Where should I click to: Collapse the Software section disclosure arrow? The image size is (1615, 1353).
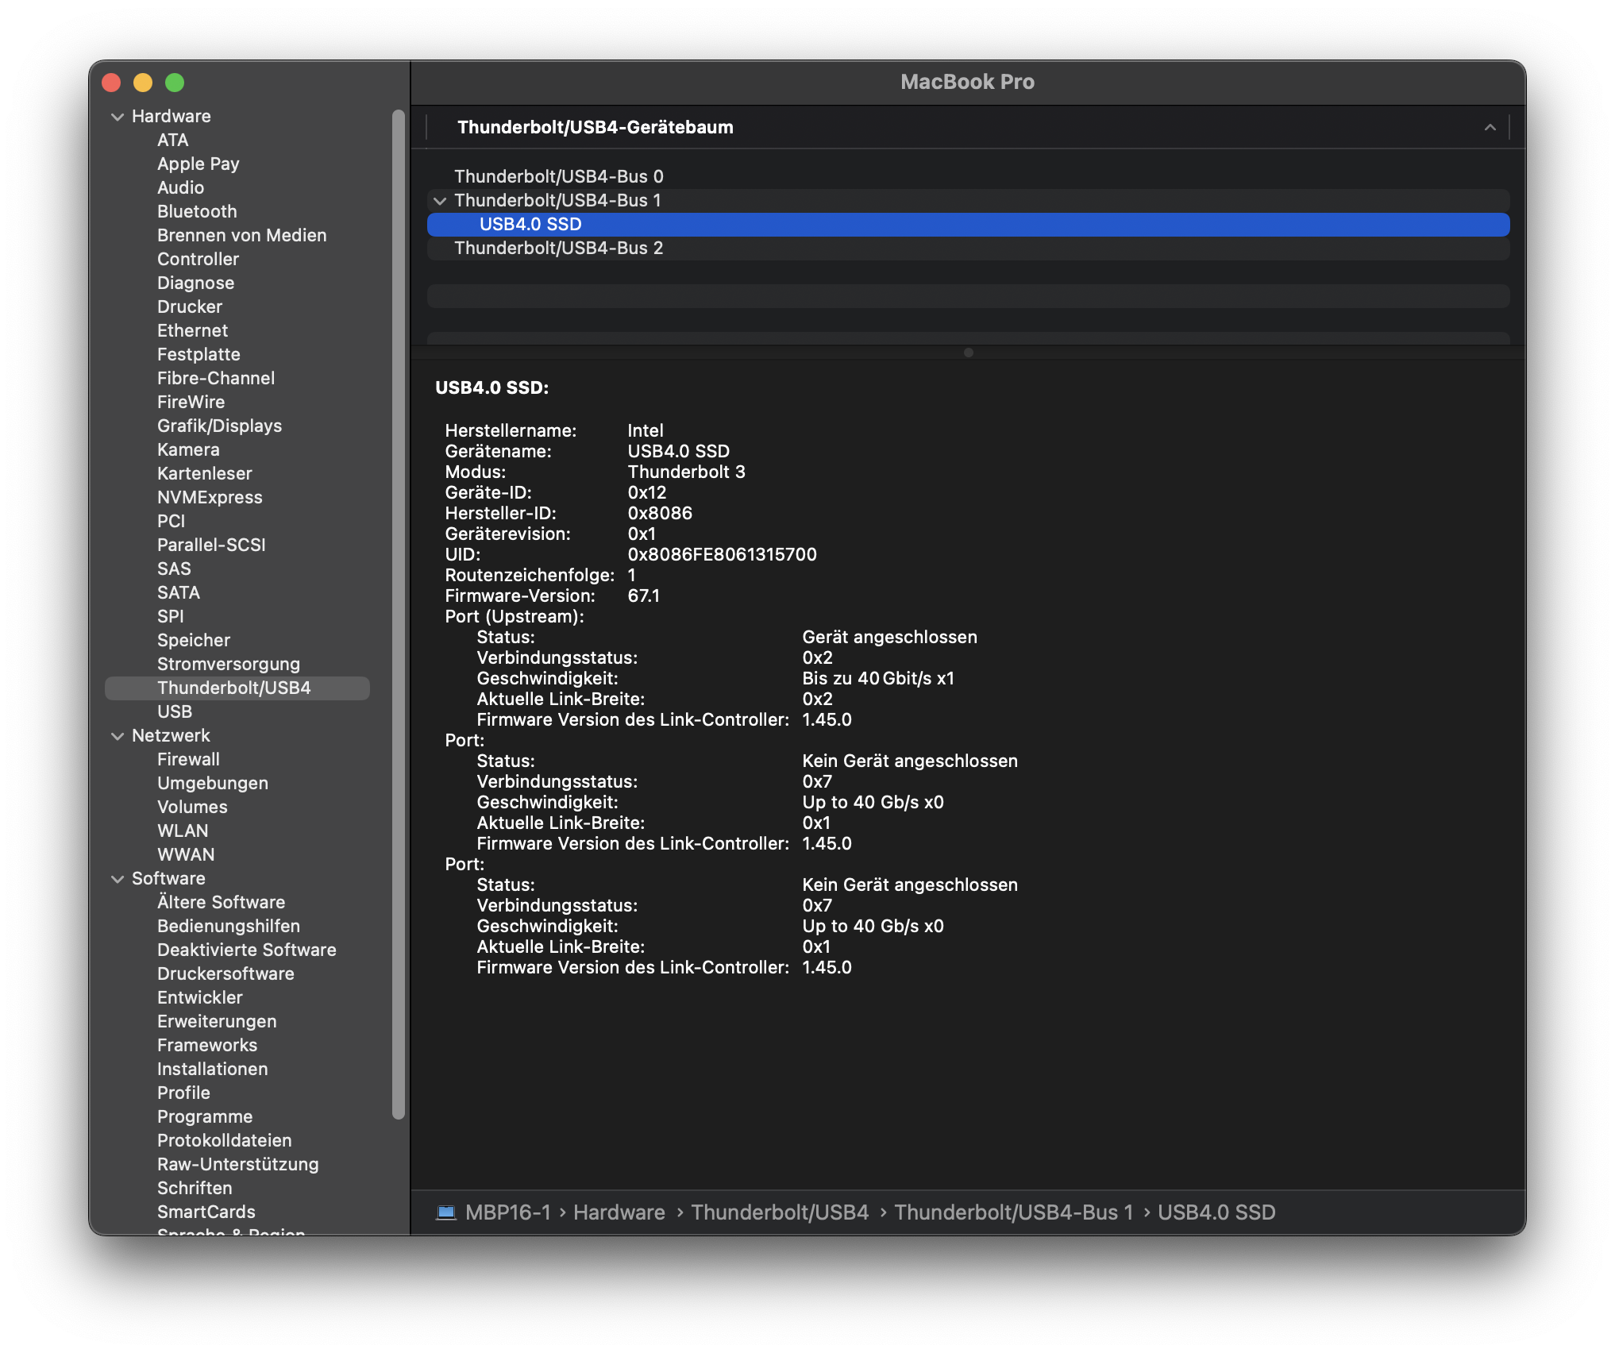[x=118, y=879]
